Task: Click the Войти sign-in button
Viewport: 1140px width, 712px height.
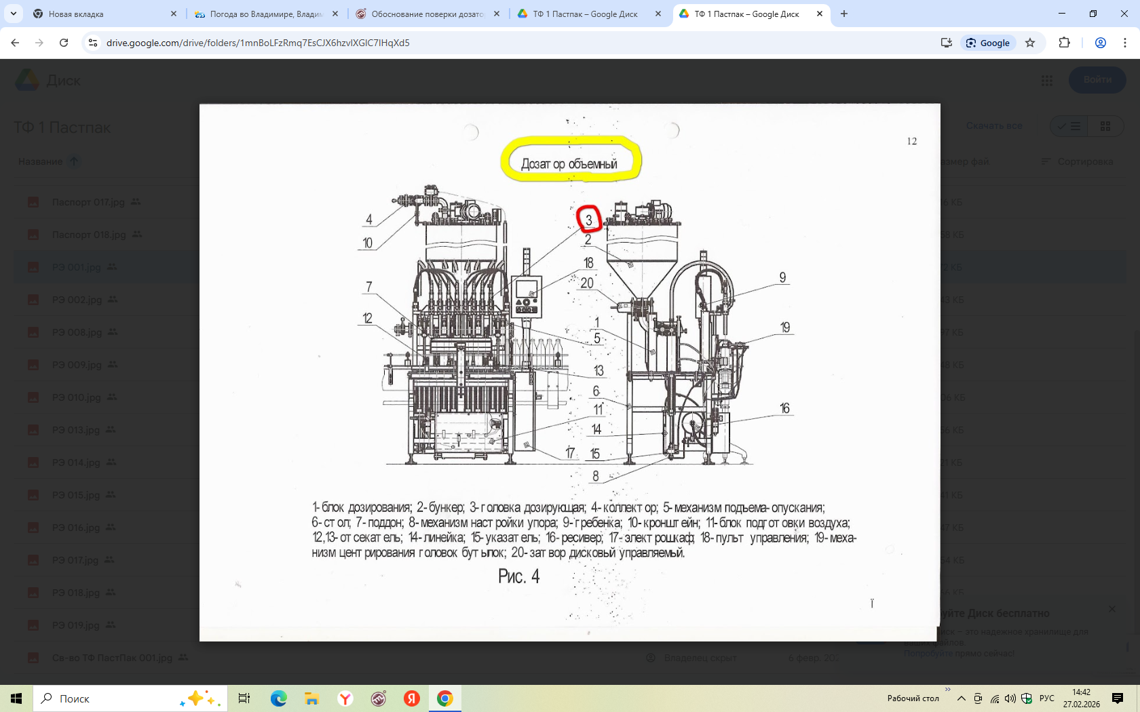Action: (x=1097, y=80)
